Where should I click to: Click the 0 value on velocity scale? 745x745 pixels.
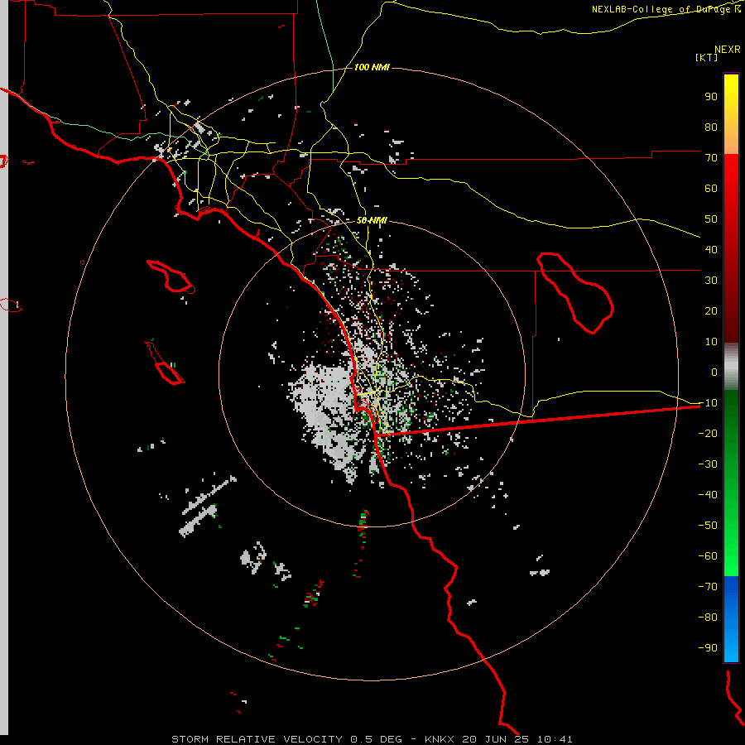pyautogui.click(x=714, y=372)
